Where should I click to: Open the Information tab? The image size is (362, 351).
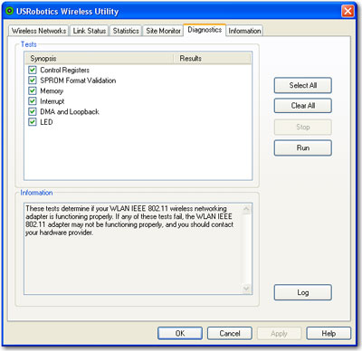coord(244,31)
